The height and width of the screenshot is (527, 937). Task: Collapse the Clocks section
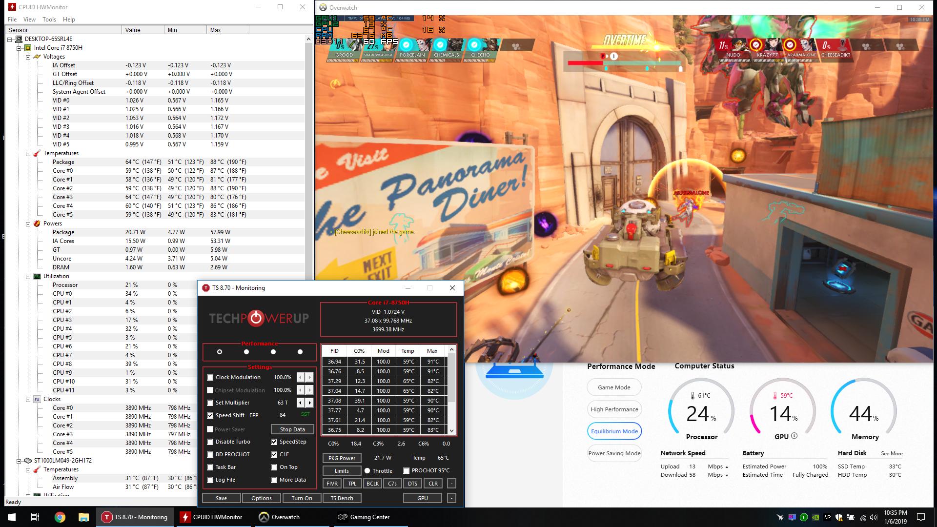pos(28,399)
